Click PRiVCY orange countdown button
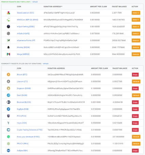 (x=136, y=144)
